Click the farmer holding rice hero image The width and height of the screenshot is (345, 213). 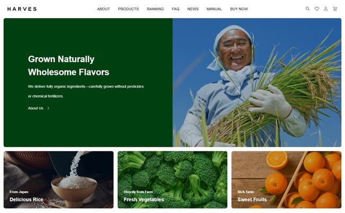pyautogui.click(x=257, y=83)
